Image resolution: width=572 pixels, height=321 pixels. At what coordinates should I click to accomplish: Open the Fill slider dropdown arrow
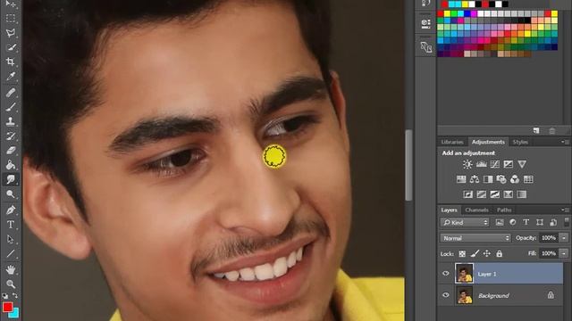pos(564,253)
